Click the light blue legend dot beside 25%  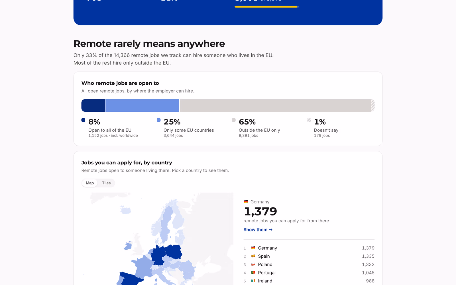tap(158, 120)
